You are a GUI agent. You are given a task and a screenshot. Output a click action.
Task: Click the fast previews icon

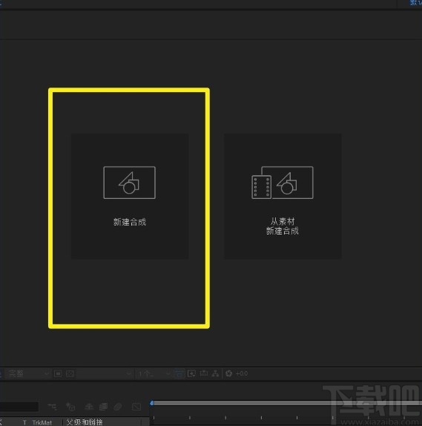191,374
